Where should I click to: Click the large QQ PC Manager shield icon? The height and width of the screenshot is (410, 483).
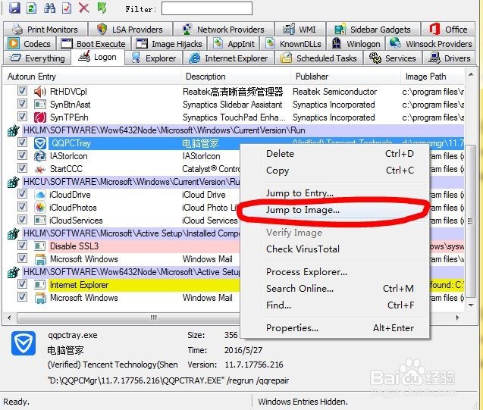(24, 343)
